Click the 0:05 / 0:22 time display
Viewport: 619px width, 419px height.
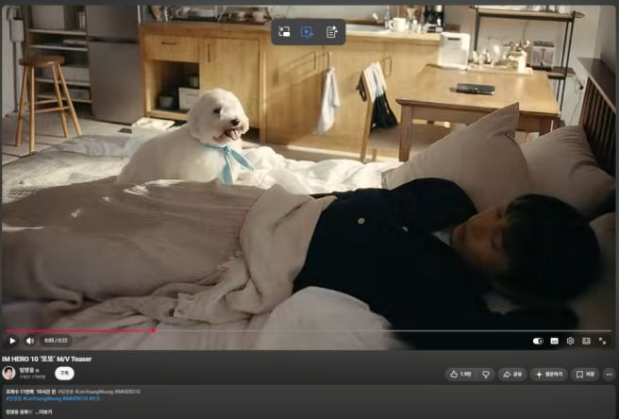(x=56, y=341)
